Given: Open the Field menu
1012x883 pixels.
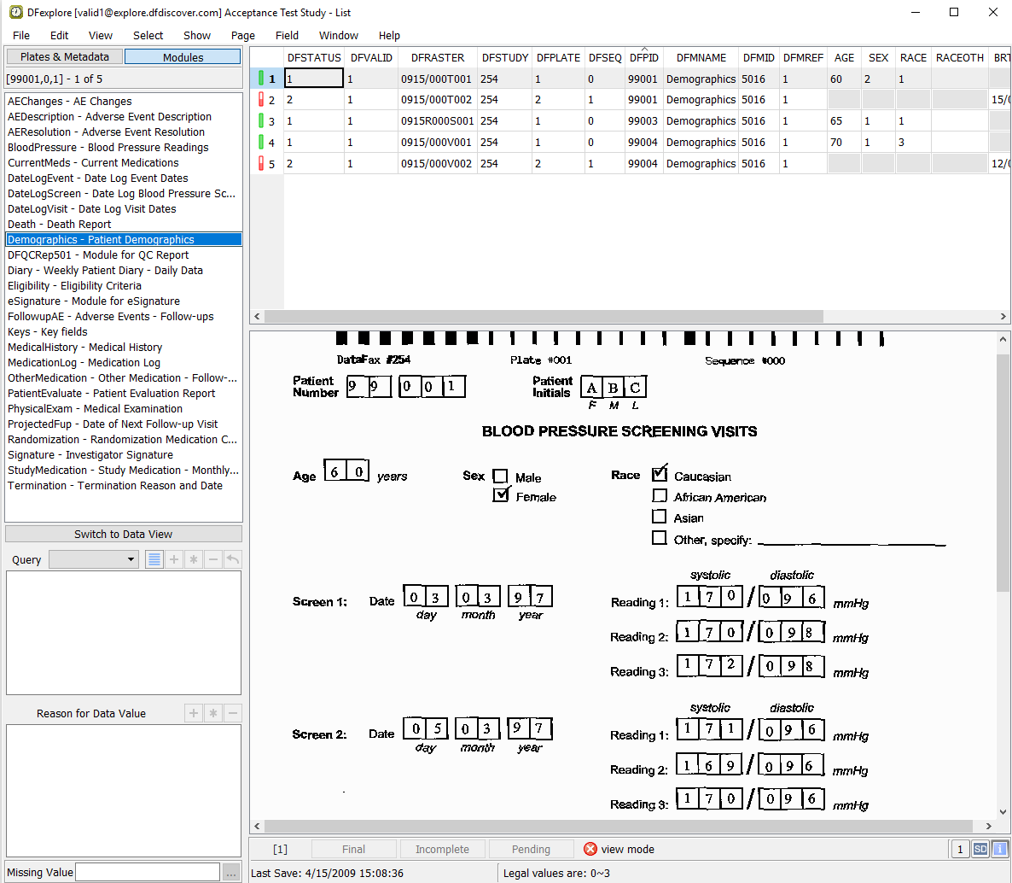Looking at the screenshot, I should coord(287,35).
